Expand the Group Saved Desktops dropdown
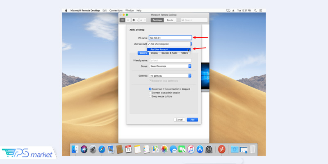 (170, 66)
